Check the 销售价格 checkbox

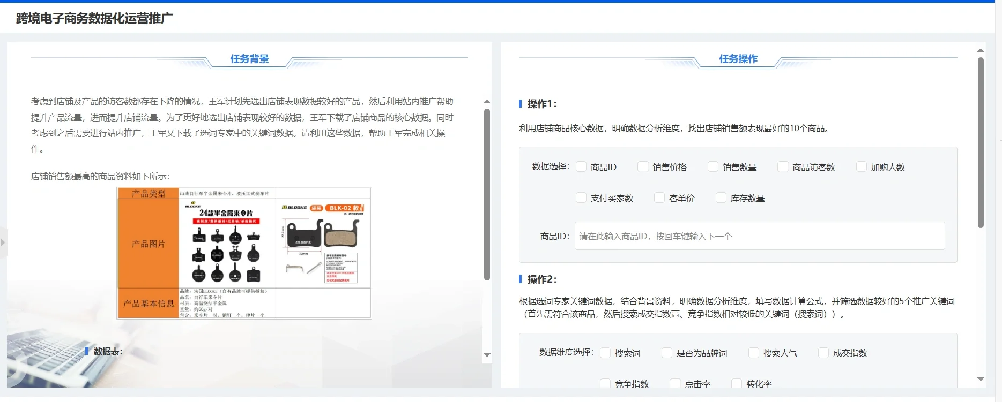pyautogui.click(x=643, y=166)
